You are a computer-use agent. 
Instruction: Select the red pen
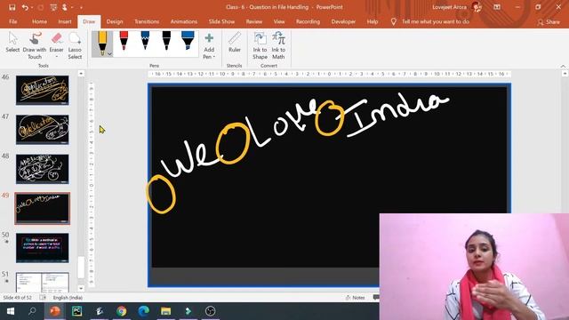pos(124,41)
